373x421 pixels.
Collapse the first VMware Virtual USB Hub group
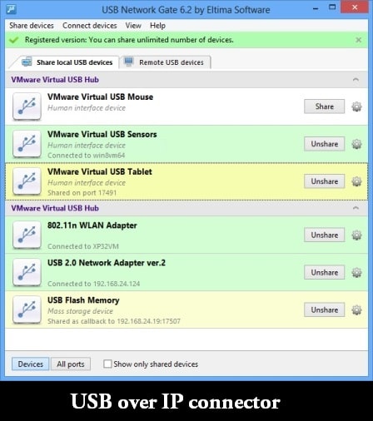(356, 80)
